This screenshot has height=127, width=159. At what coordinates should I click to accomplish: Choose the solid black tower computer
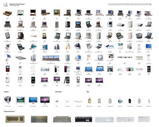pyautogui.click(x=68, y=24)
